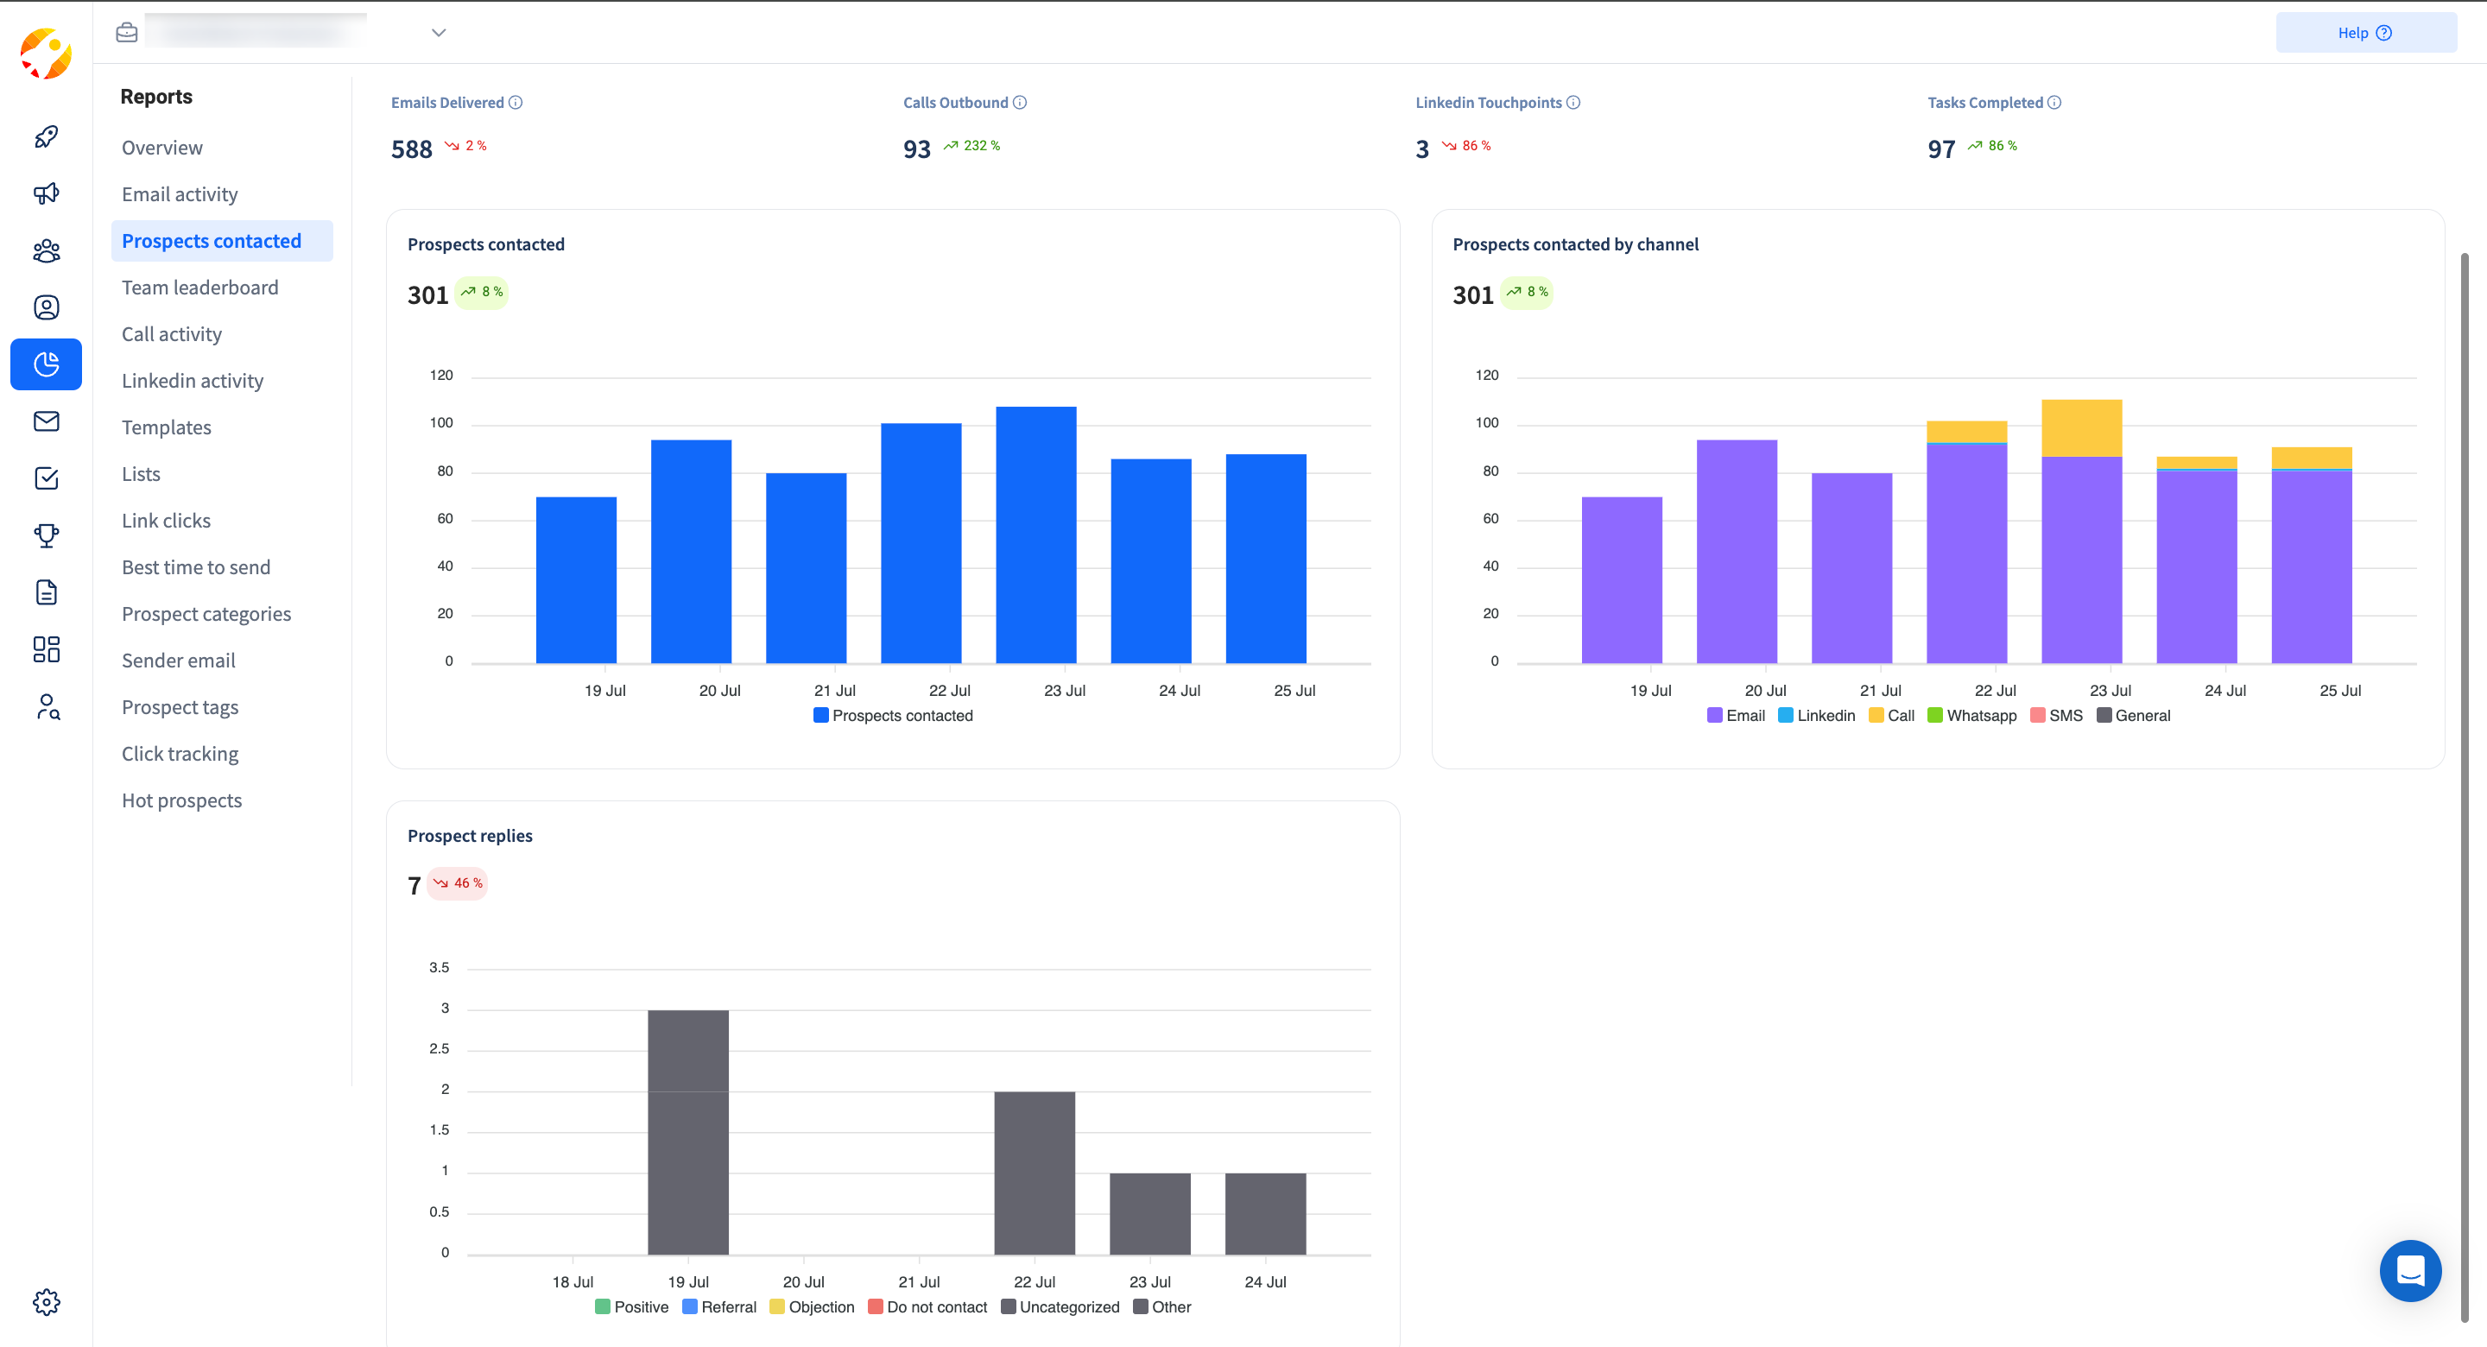This screenshot has height=1347, width=2487.
Task: Open the person search icon
Action: tap(47, 707)
